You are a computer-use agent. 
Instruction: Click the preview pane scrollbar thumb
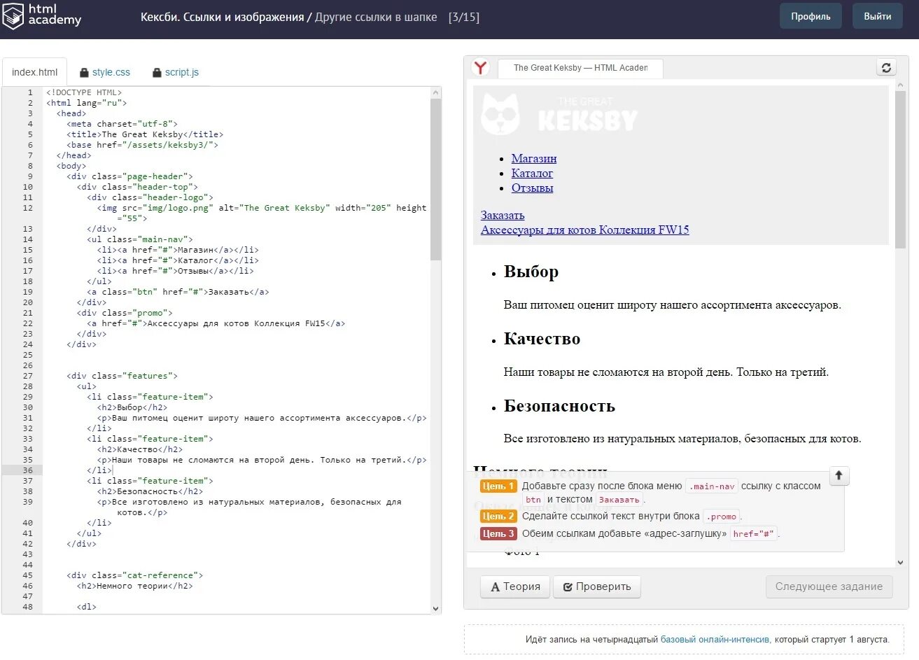point(900,169)
